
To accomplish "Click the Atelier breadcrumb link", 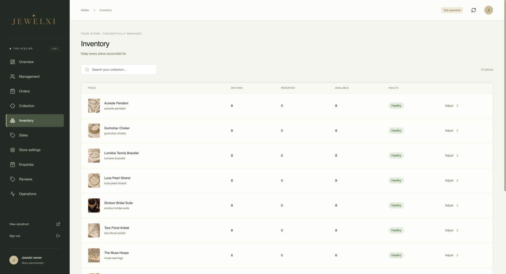I will coord(85,10).
